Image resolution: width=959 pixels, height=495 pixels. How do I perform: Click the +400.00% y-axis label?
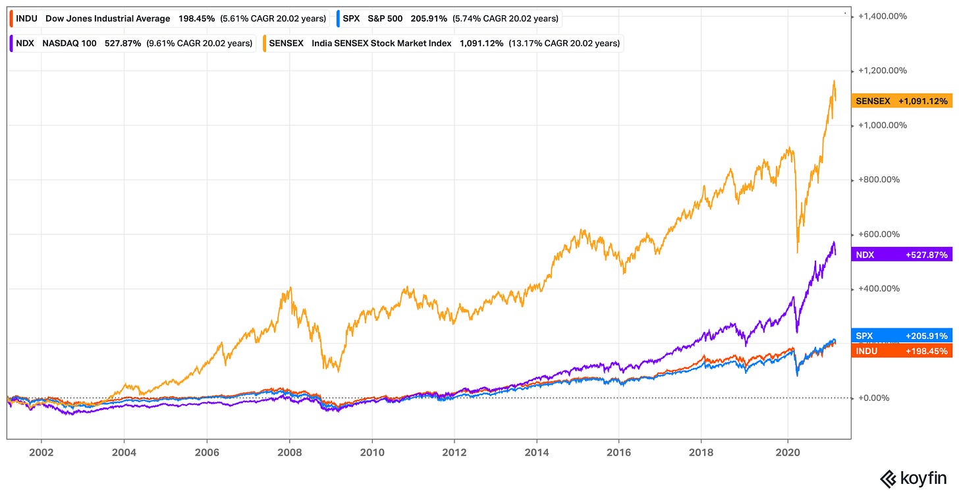pyautogui.click(x=879, y=288)
